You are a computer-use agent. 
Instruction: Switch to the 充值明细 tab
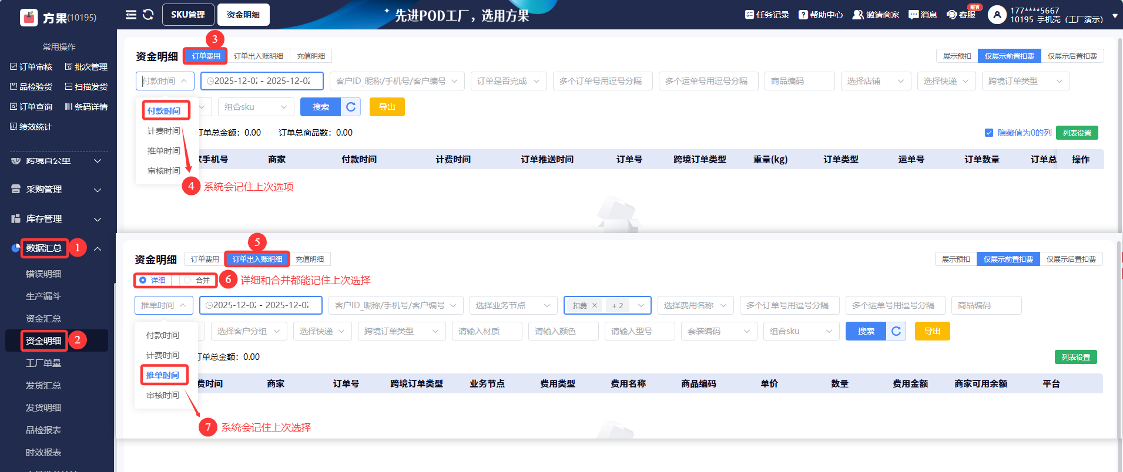coord(310,56)
